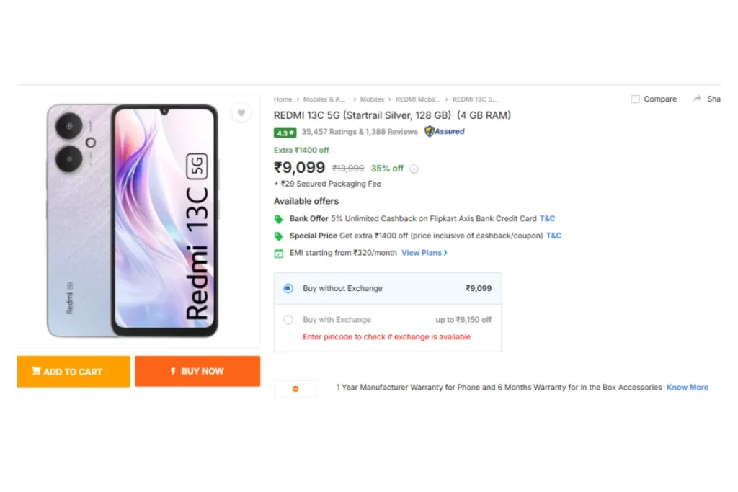Click the Special Price tag icon
The width and height of the screenshot is (738, 492).
279,236
